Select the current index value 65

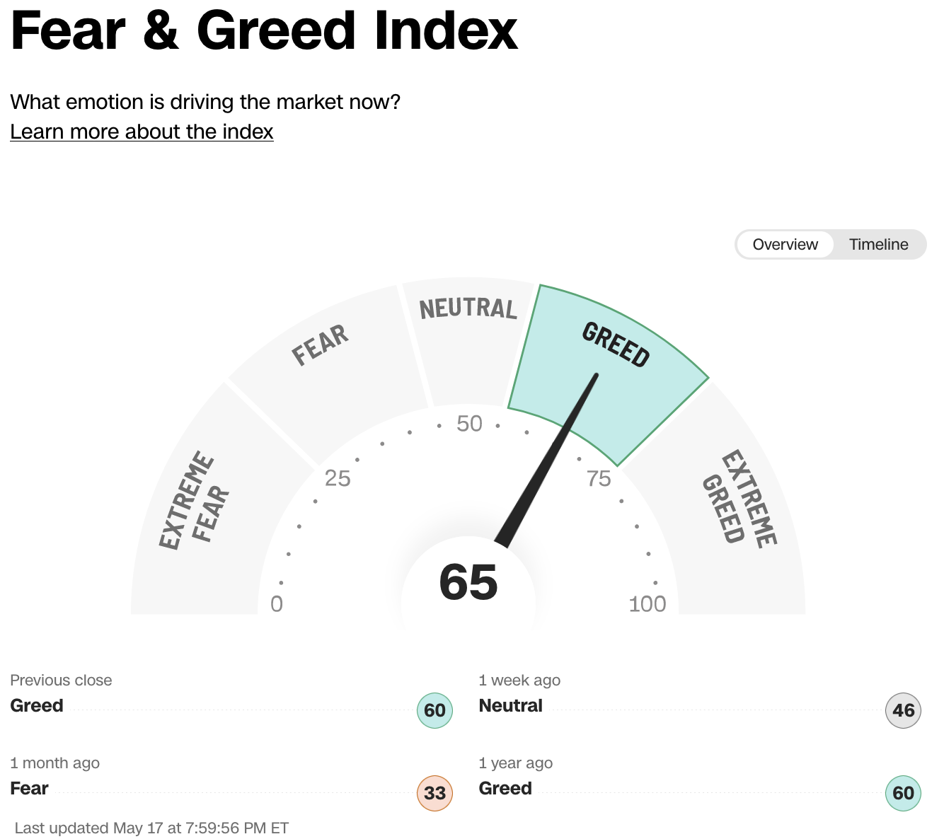pos(469,582)
